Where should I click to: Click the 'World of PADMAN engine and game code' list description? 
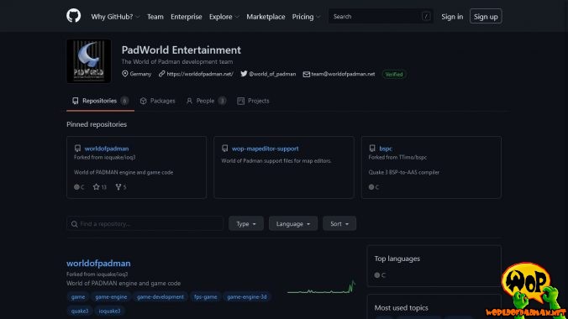[124, 283]
